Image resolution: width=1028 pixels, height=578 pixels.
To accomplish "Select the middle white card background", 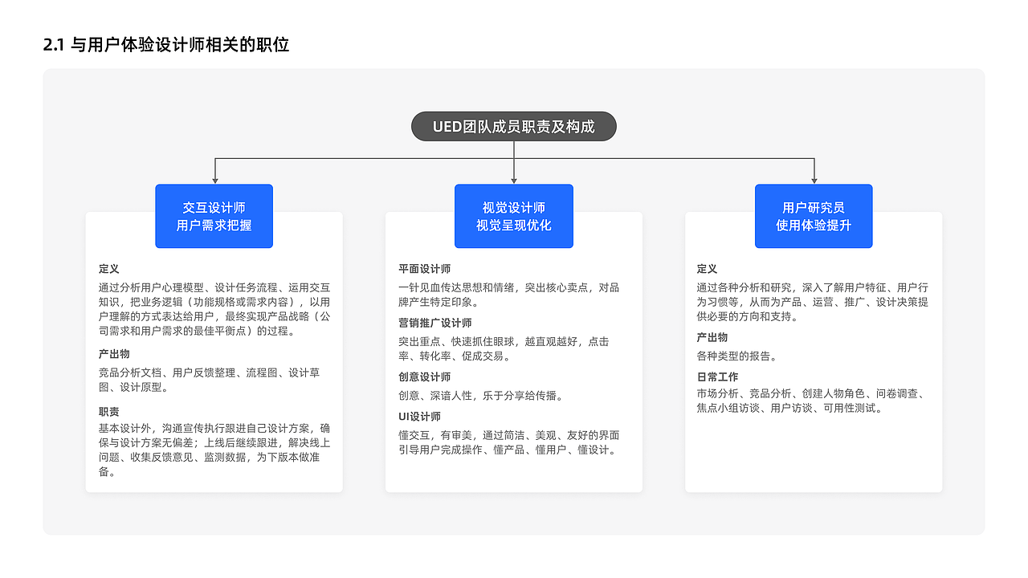I will pos(513,474).
